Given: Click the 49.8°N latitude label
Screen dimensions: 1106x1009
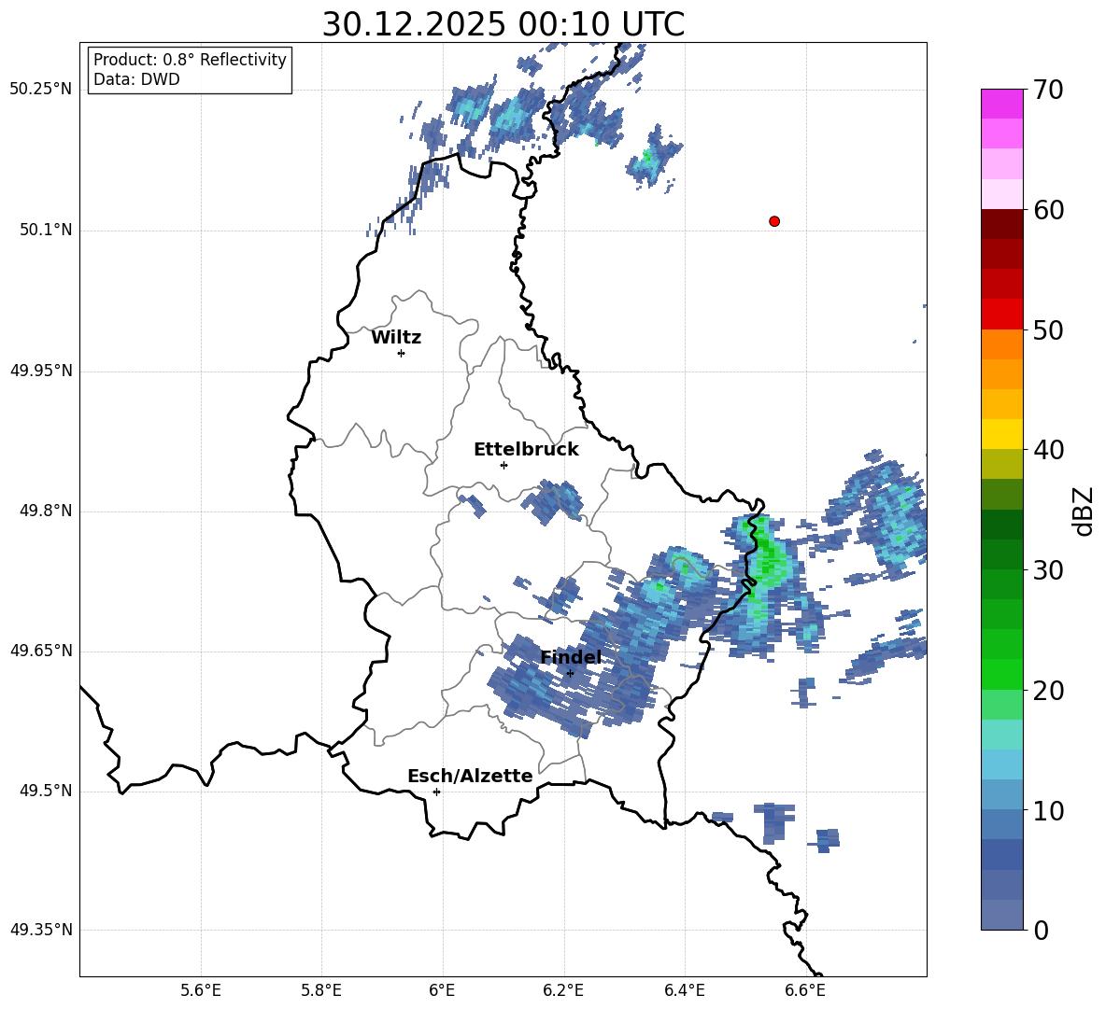Looking at the screenshot, I should pos(45,511).
